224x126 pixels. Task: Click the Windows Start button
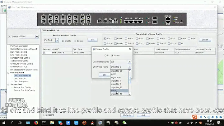(4, 122)
